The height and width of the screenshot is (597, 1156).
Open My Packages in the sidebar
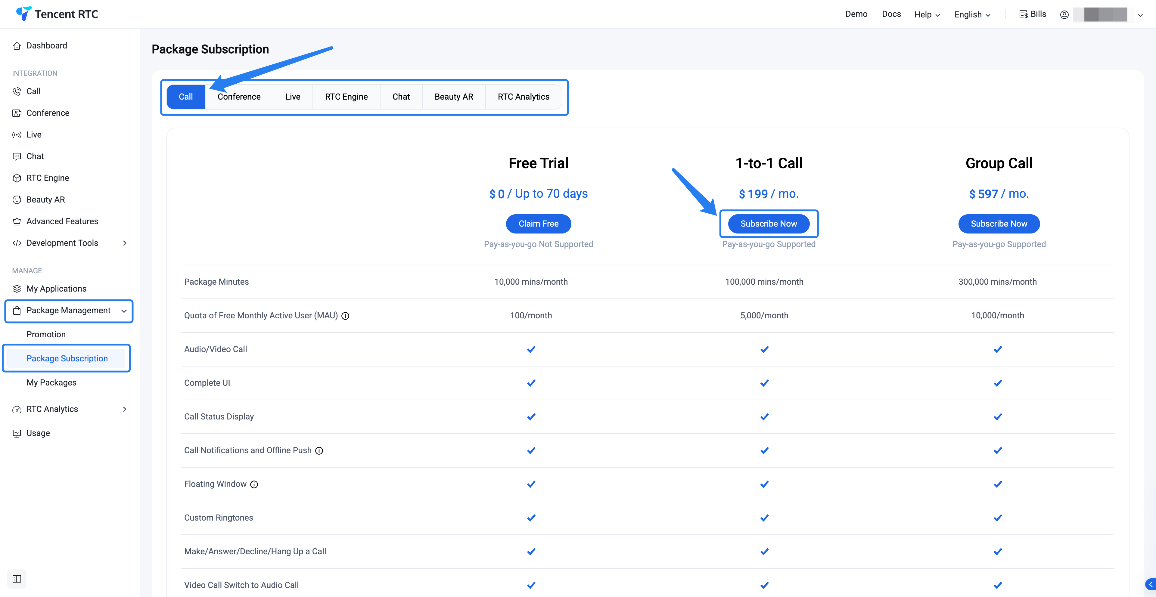click(x=51, y=382)
